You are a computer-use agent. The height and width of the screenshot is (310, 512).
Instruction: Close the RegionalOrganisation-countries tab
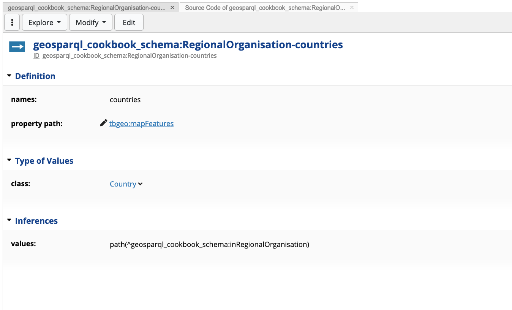(172, 8)
